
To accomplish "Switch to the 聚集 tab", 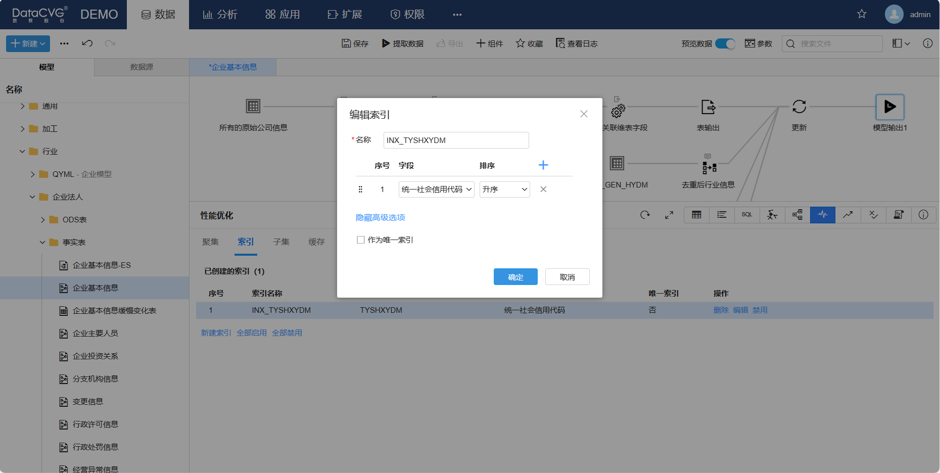I will 210,242.
